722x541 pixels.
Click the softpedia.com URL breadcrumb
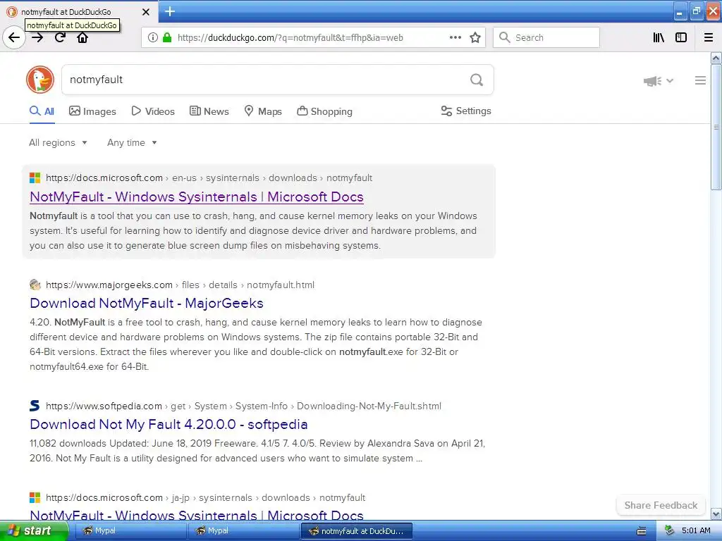[x=243, y=406]
